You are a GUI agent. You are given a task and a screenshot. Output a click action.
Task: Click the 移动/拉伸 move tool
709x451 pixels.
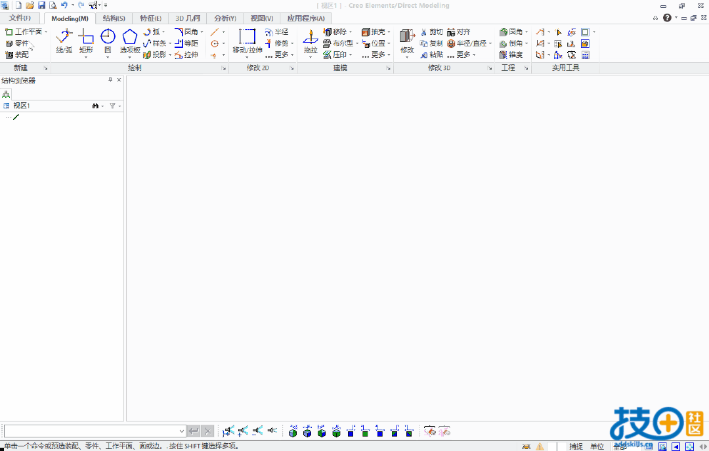coord(247,41)
